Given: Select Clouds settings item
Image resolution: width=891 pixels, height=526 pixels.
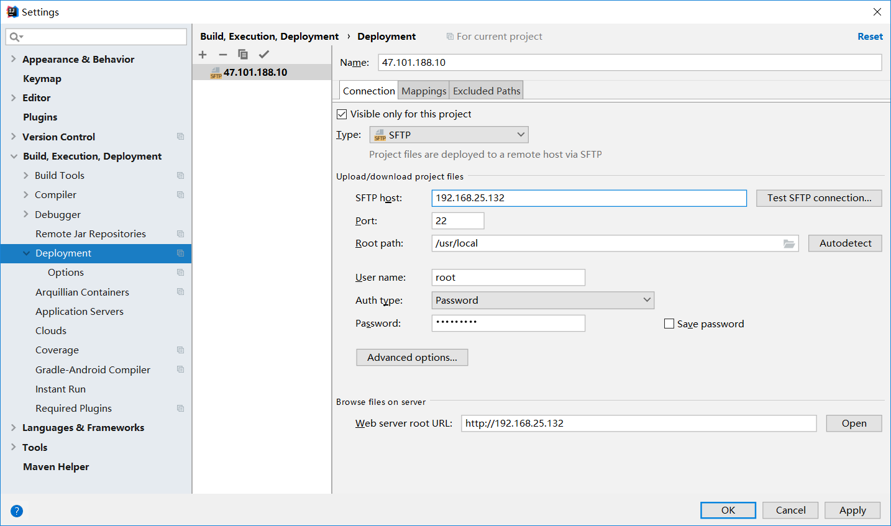Looking at the screenshot, I should click(x=51, y=331).
